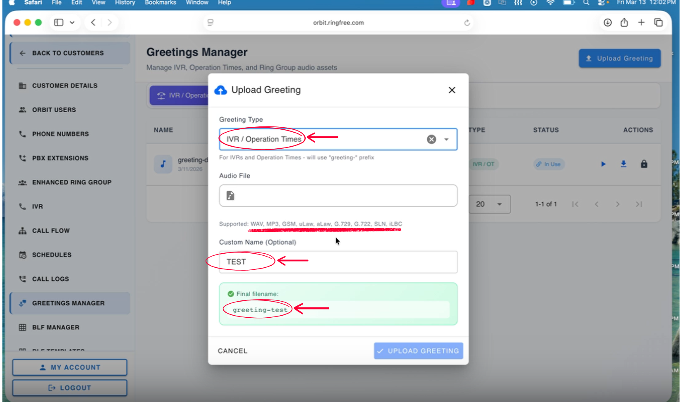Open Safari share menu
Image resolution: width=682 pixels, height=402 pixels.
624,23
